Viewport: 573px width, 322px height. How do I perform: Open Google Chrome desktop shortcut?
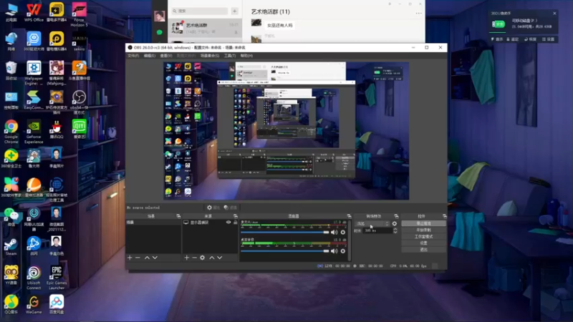click(x=11, y=132)
